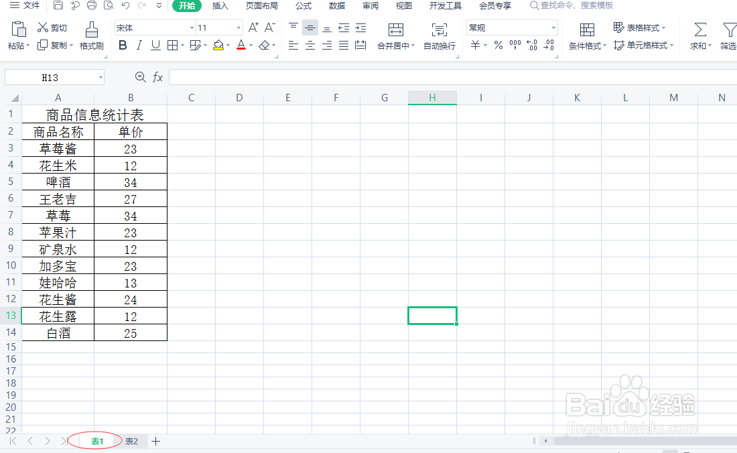
Task: Click the undo arrow
Action: click(x=125, y=5)
